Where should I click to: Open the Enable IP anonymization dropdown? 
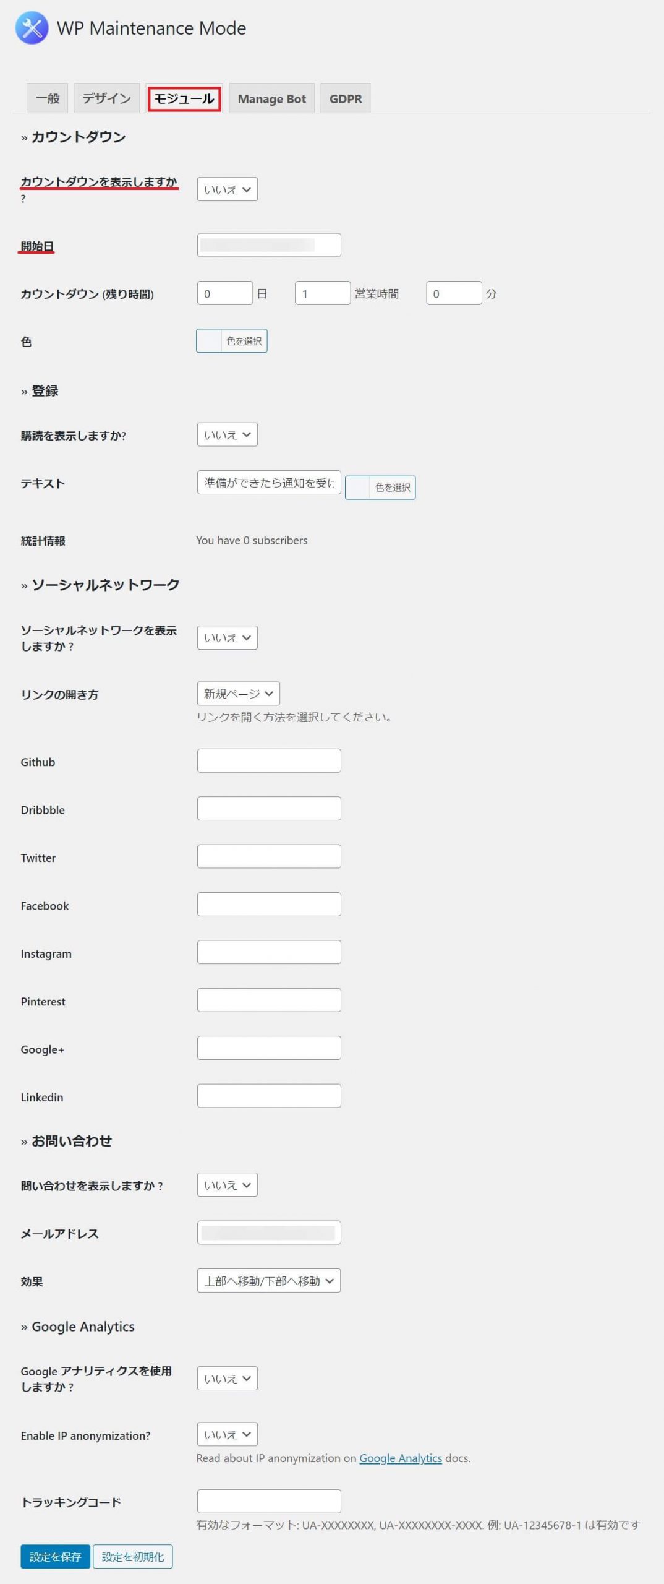(227, 1434)
